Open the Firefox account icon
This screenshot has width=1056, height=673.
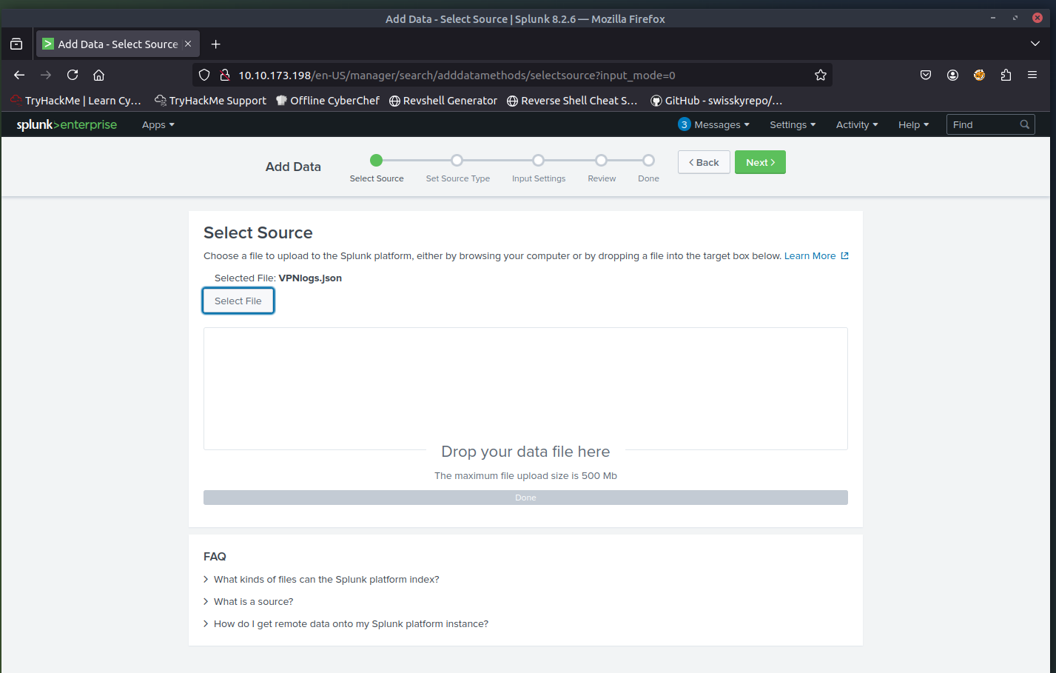point(952,75)
